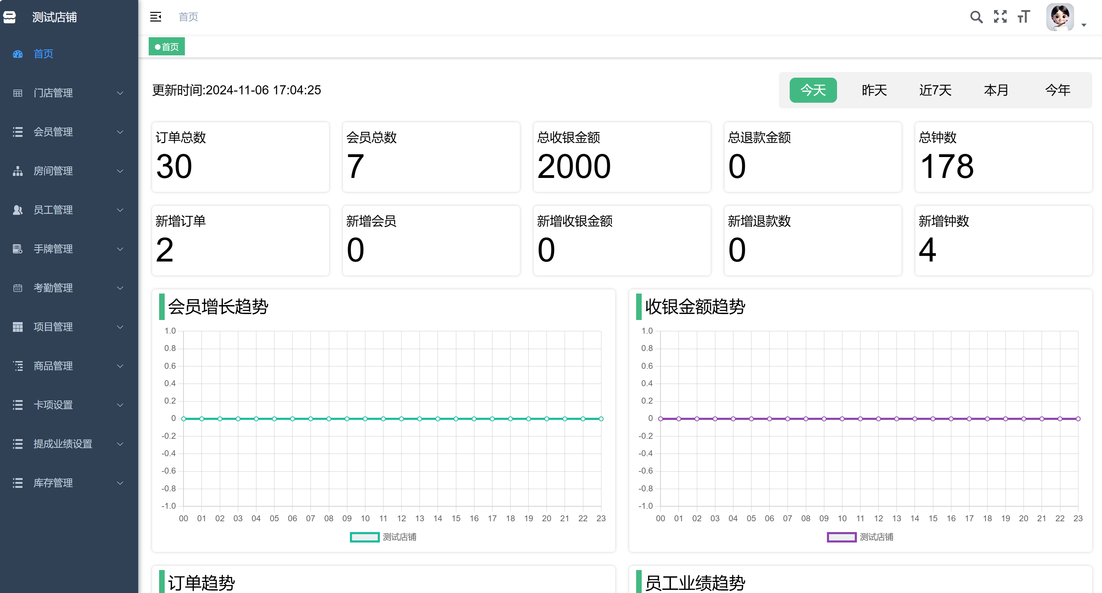1102x593 pixels.
Task: Click the 会员总数 card
Action: [x=431, y=157]
